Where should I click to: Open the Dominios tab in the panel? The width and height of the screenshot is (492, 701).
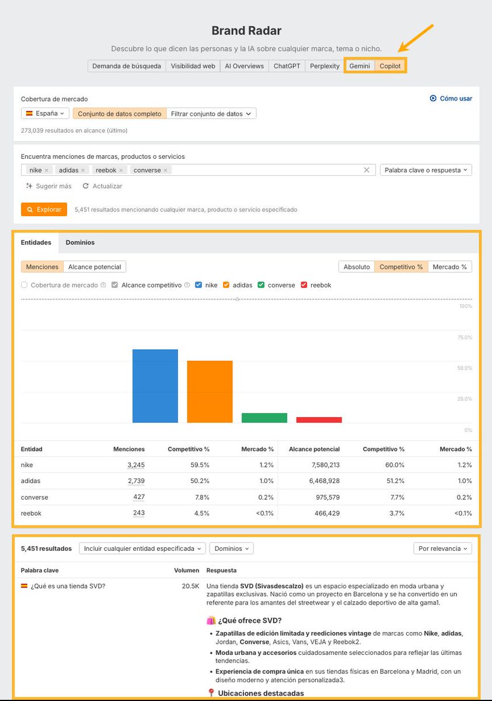tap(80, 242)
